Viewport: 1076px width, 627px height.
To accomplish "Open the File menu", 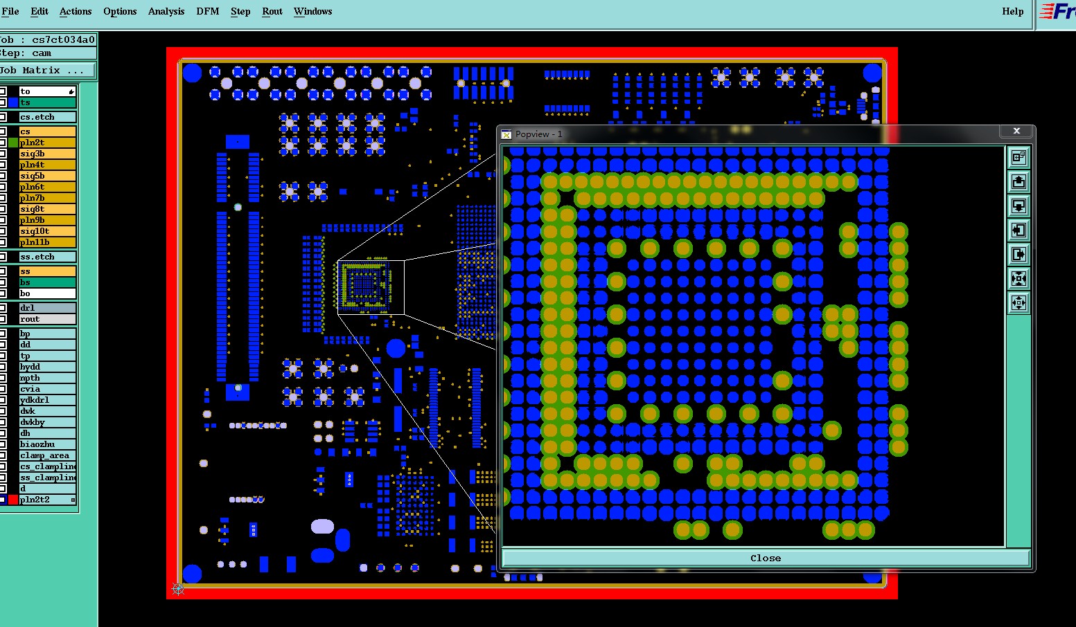I will click(x=10, y=11).
